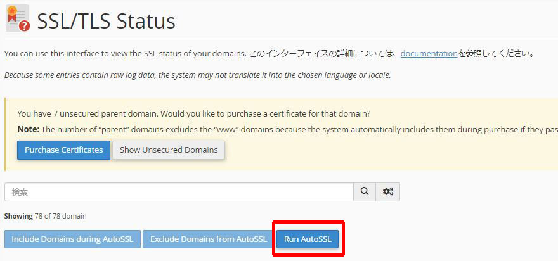Select Include Domains during AutoSSL

pos(72,239)
